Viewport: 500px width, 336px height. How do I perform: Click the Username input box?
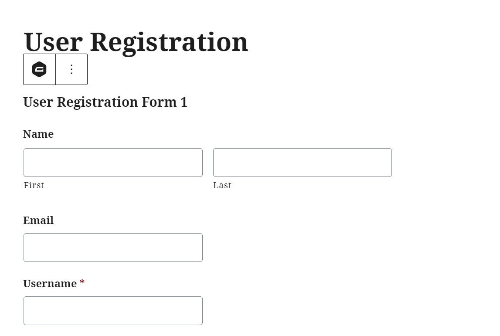(x=112, y=310)
